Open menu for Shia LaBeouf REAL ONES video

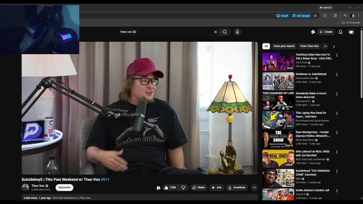tap(337, 152)
